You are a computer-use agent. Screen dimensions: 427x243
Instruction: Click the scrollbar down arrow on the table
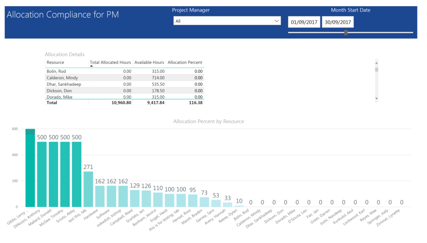376,98
